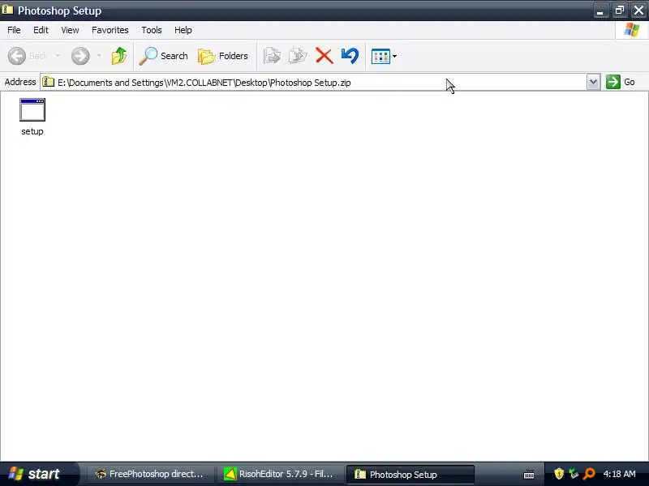649x486 pixels.
Task: Expand the Forward history dropdown arrow
Action: pyautogui.click(x=99, y=56)
